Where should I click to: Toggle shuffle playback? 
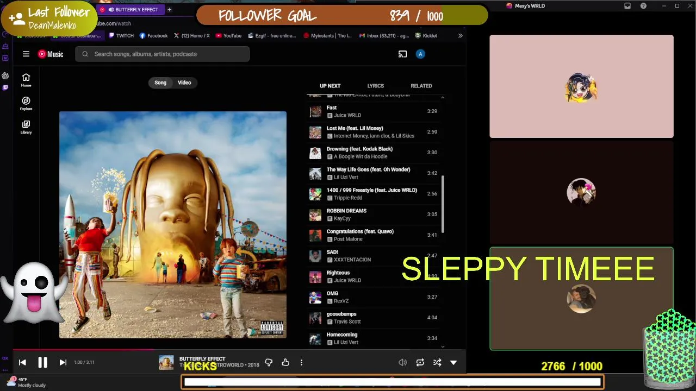437,362
